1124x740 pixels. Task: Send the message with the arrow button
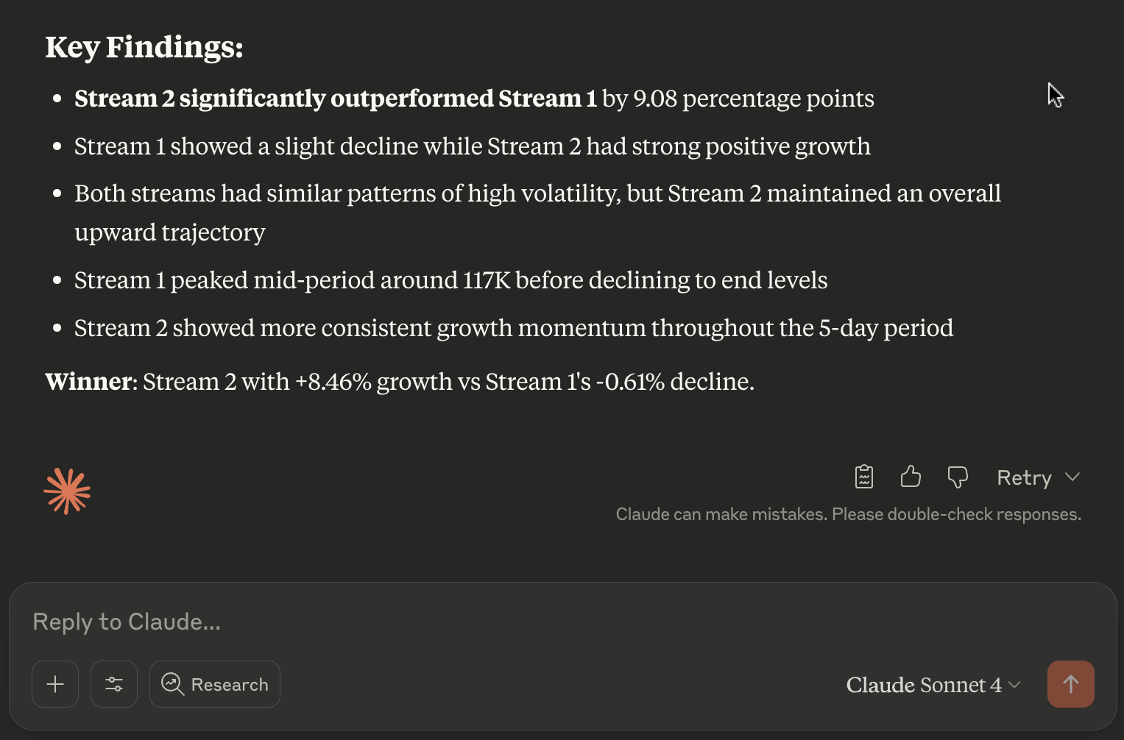[1070, 684]
